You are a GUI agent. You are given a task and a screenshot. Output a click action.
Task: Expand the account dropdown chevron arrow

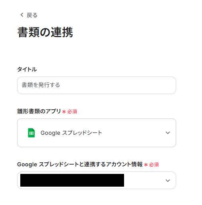tap(168, 180)
